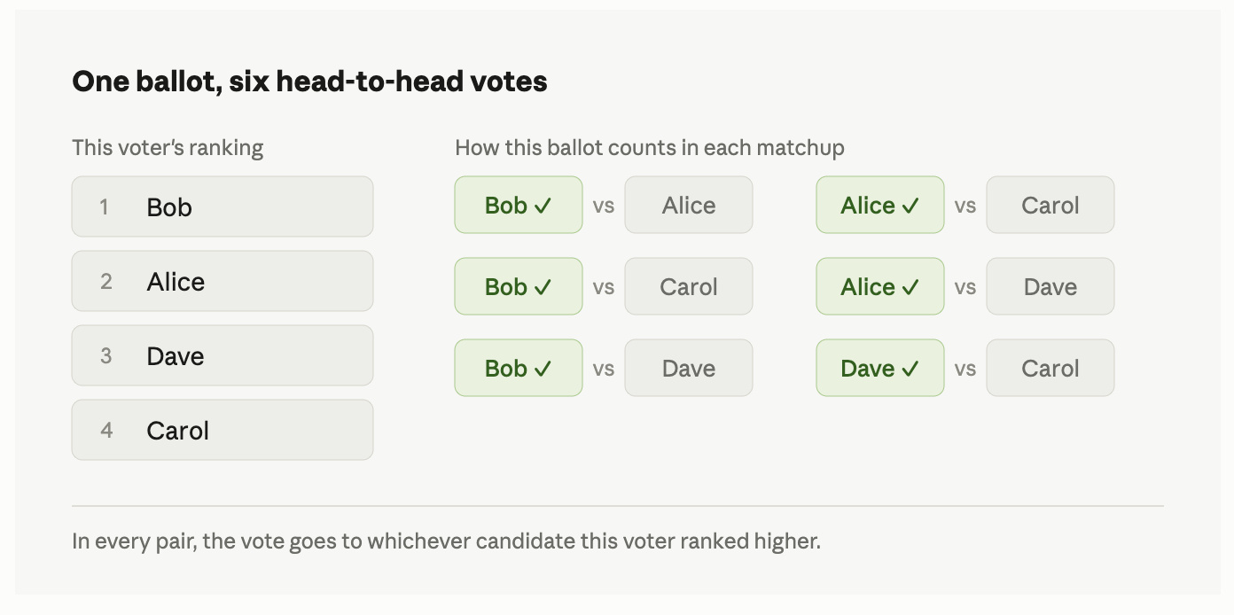Screen dimensions: 1234x615
Task: Click the footnote about the higher-ranked candidate
Action: [446, 541]
